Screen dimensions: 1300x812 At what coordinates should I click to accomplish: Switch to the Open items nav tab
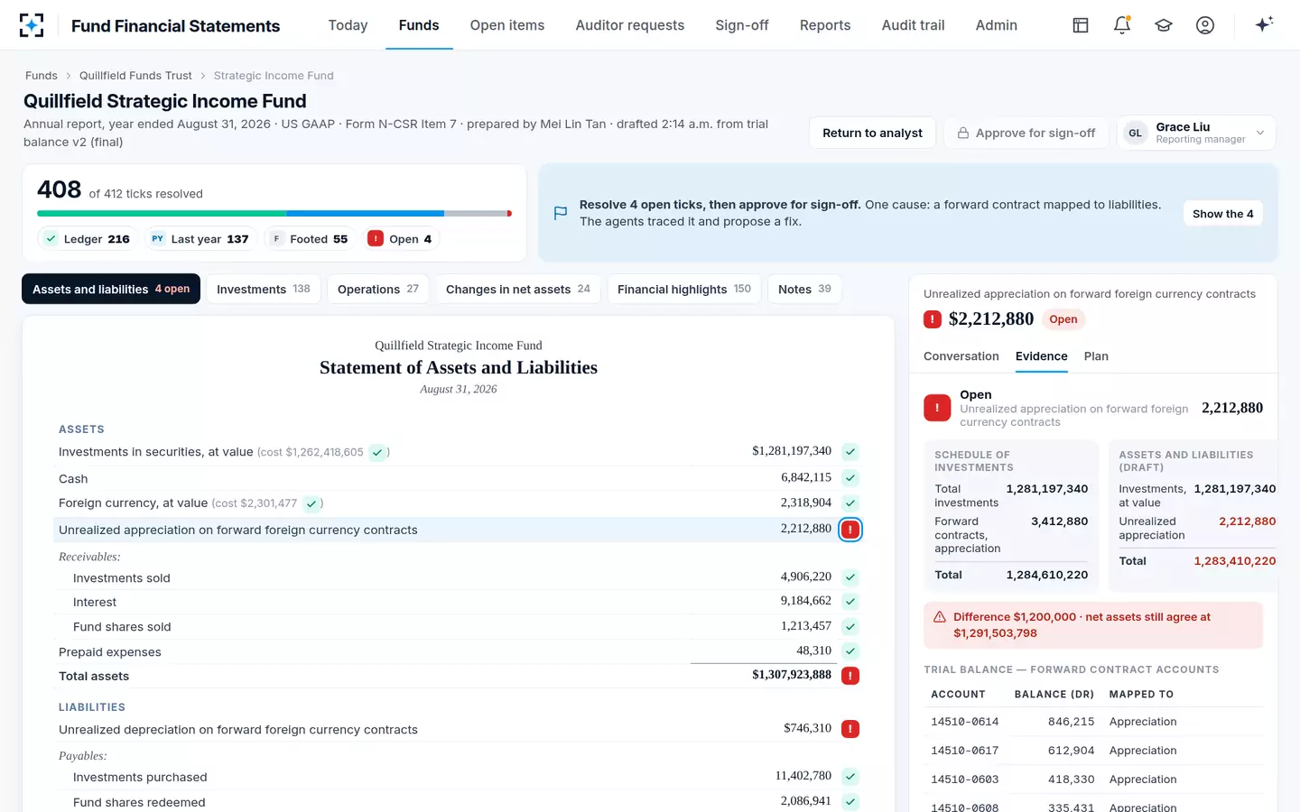507,25
